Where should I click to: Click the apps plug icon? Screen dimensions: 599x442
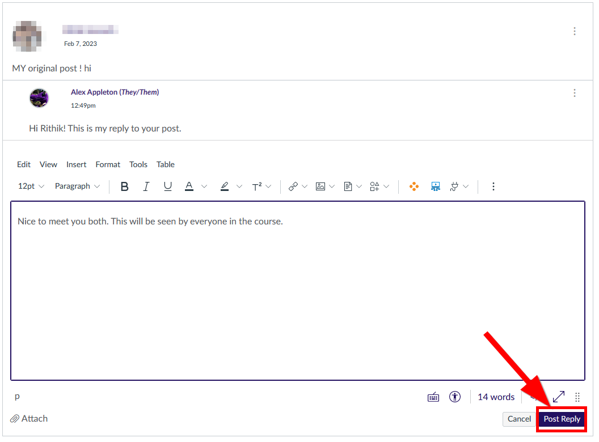pyautogui.click(x=454, y=186)
